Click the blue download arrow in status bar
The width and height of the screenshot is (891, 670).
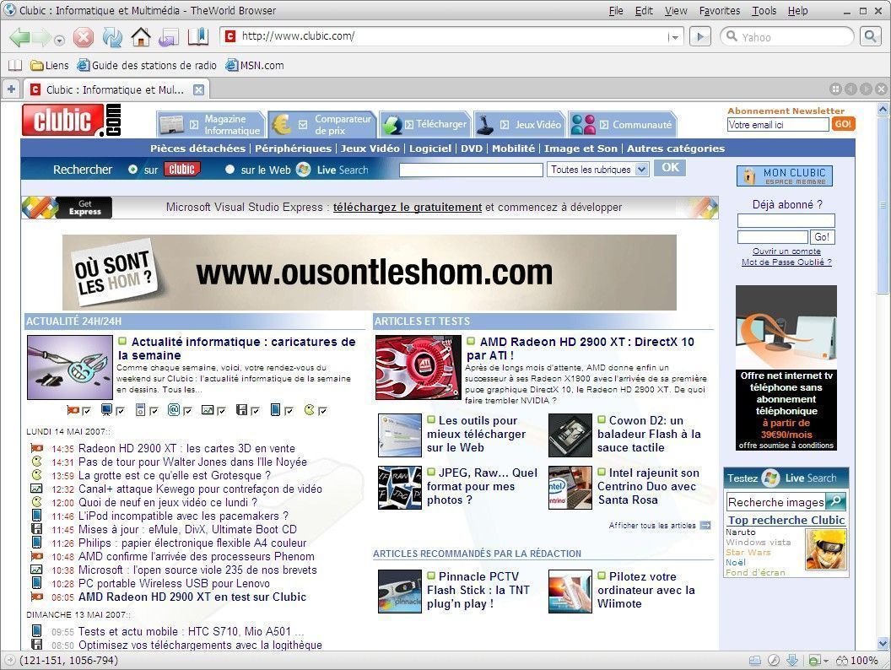(792, 661)
